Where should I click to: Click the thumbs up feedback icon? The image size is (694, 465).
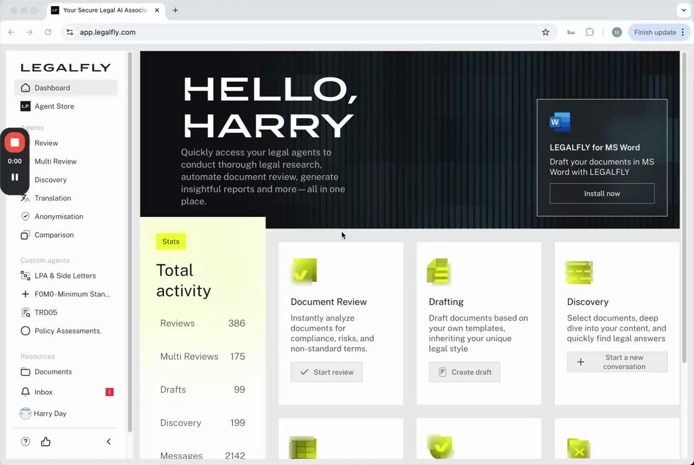46,442
